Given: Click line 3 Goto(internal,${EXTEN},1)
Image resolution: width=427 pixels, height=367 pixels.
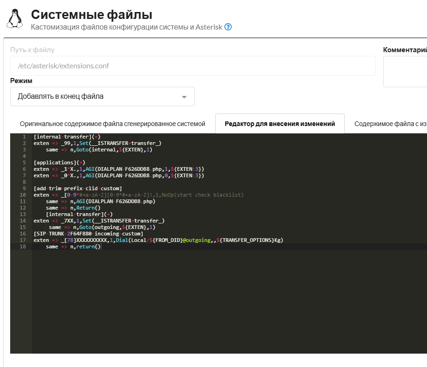Looking at the screenshot, I should tap(99, 150).
